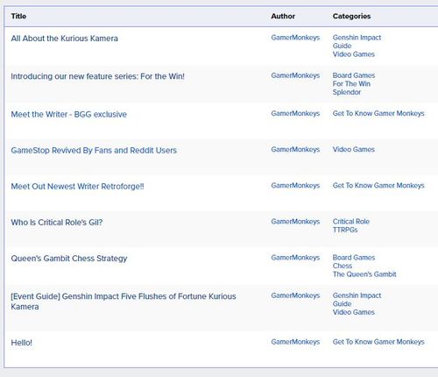Select Video Games category in GameStop row

click(354, 149)
